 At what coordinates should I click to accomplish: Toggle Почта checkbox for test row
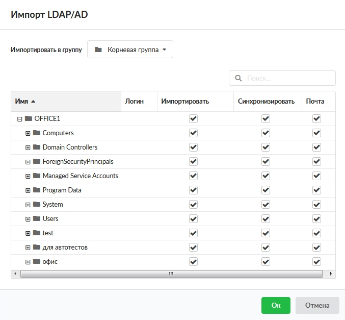click(316, 233)
